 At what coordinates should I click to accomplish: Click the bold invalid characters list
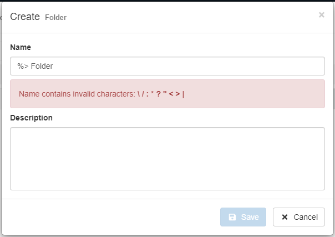161,94
